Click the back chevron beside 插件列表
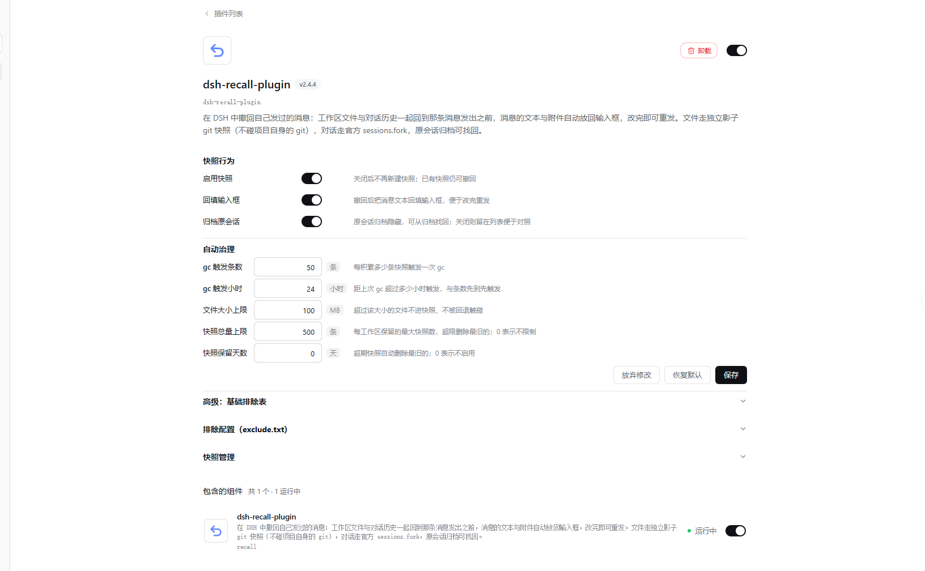Screen dimensions: 925x571 (x=207, y=14)
